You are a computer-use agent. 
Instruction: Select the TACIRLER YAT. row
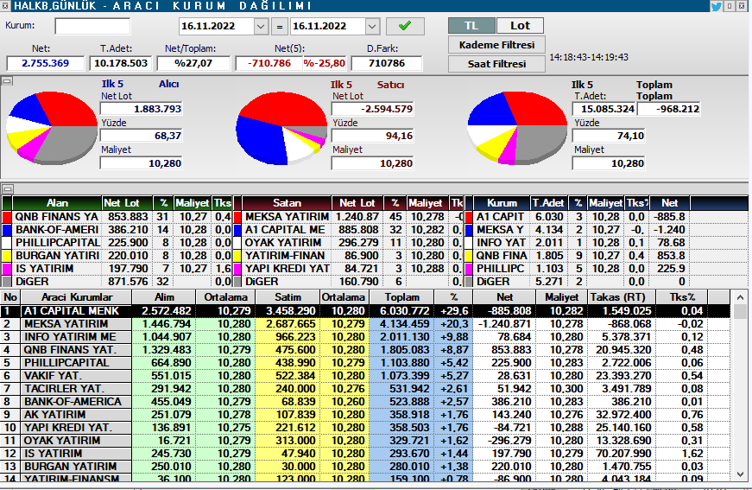click(365, 389)
